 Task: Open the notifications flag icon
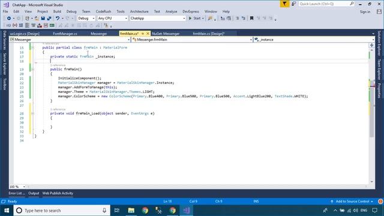point(284,4)
